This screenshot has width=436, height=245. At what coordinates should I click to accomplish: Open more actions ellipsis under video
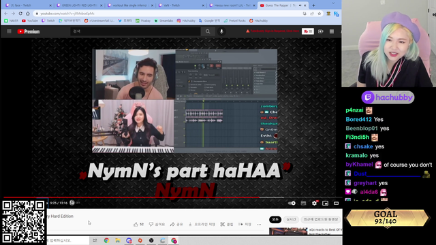coord(259,225)
